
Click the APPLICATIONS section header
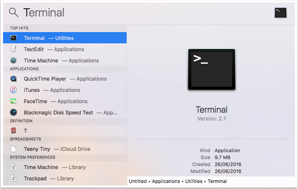[24, 69]
